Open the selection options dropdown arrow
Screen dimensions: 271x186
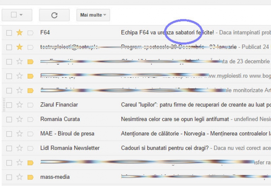point(21,15)
